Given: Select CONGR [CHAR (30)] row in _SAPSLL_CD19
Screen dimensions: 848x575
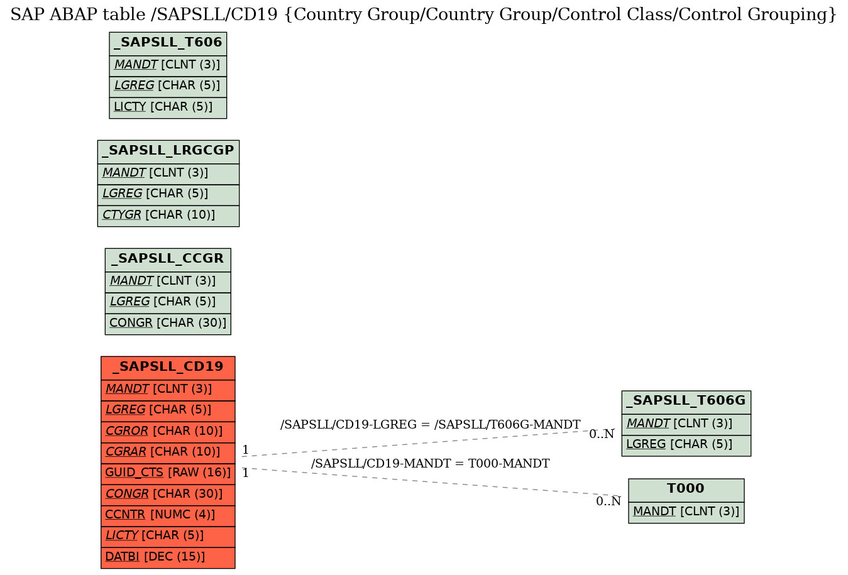Looking at the screenshot, I should (x=168, y=495).
